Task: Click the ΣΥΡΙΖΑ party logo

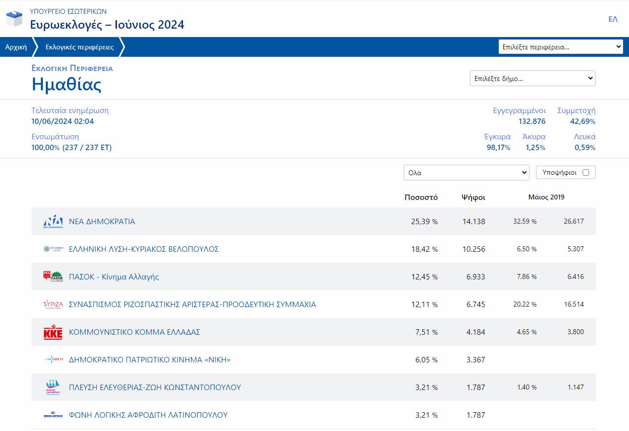Action: click(x=53, y=305)
